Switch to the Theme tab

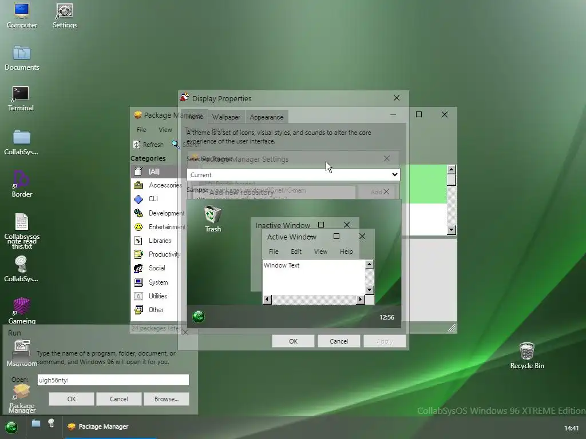click(195, 117)
